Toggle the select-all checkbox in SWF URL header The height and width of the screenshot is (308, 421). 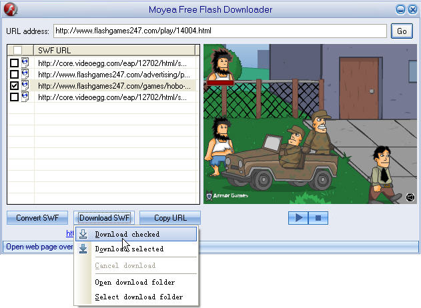(x=18, y=50)
